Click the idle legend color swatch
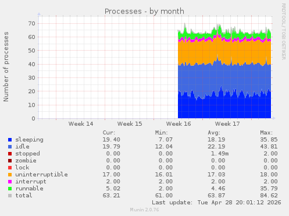 (10, 147)
